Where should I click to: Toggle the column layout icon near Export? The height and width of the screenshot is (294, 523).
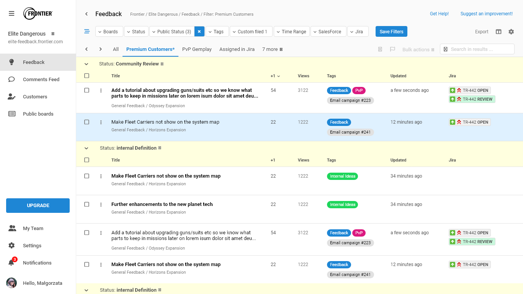pos(498,32)
